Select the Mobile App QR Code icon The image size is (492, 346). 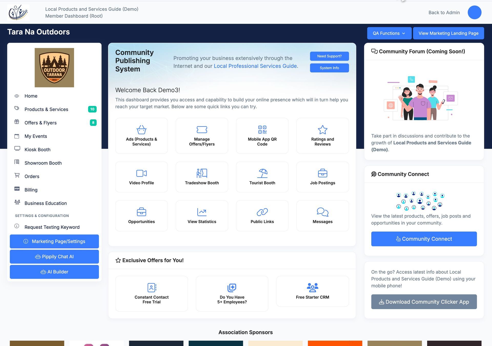[x=262, y=129]
